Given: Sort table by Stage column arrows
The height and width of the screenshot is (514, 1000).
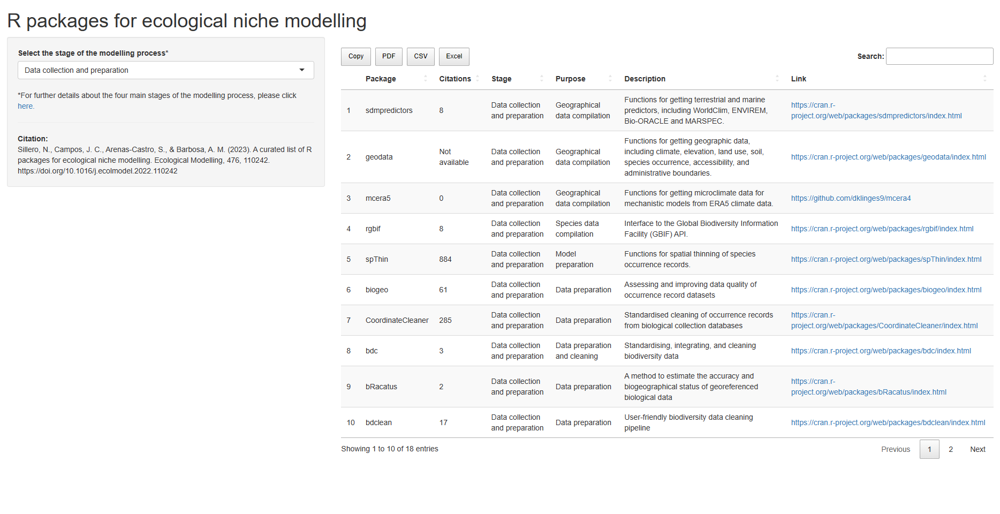Looking at the screenshot, I should [x=542, y=79].
